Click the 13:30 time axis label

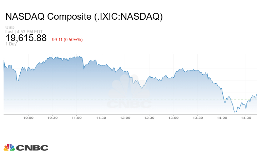198,118
